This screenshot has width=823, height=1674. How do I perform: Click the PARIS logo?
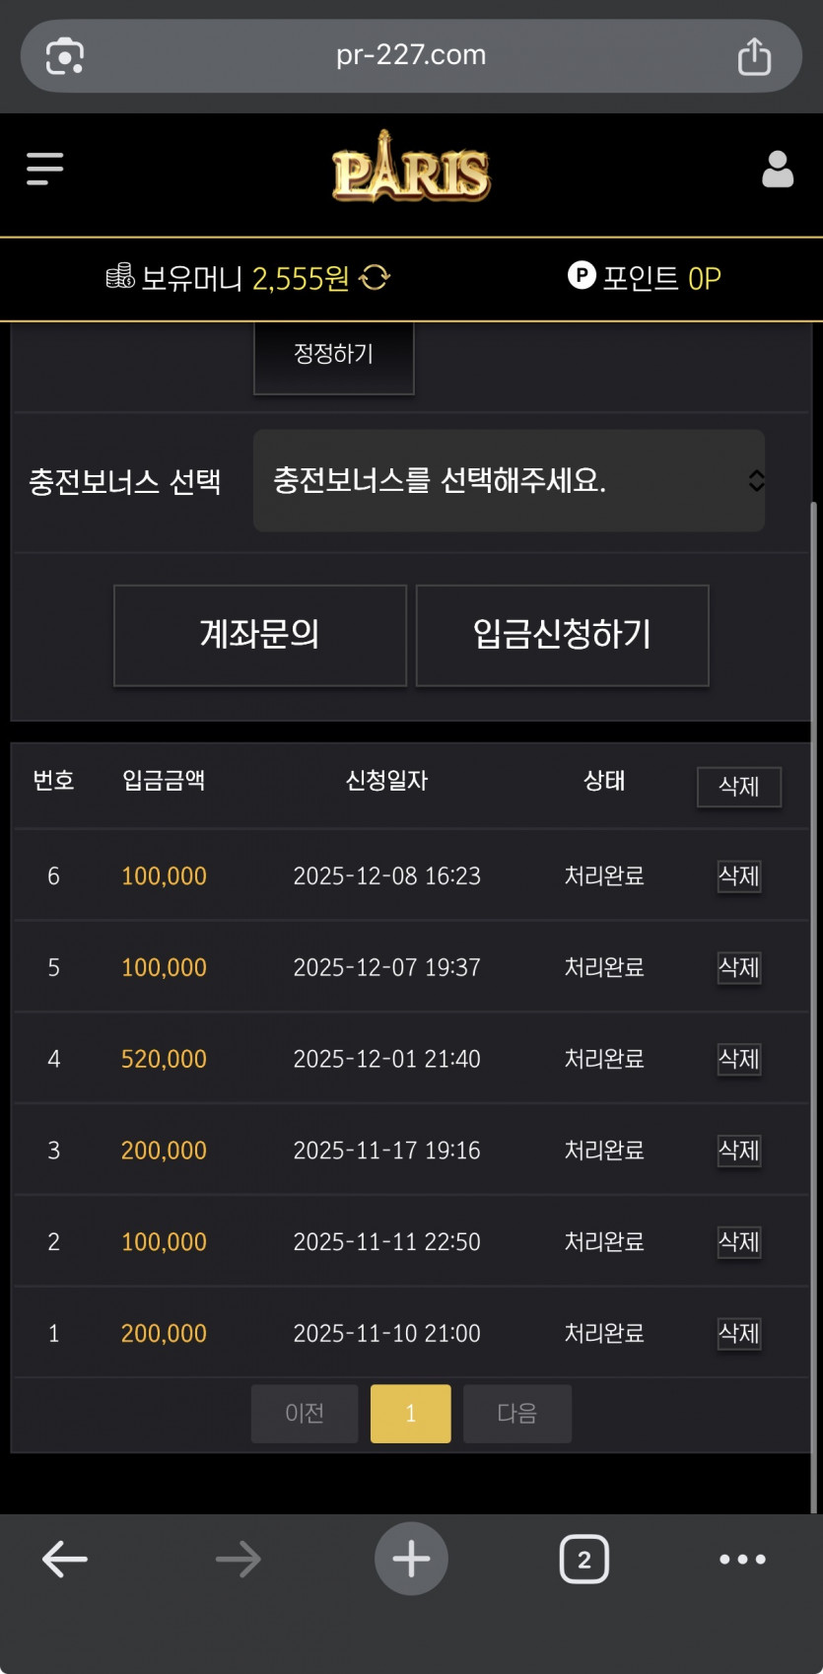(411, 171)
